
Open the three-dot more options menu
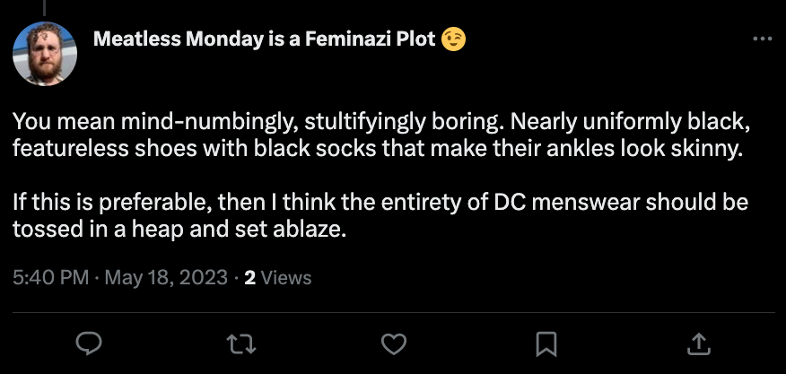[762, 39]
